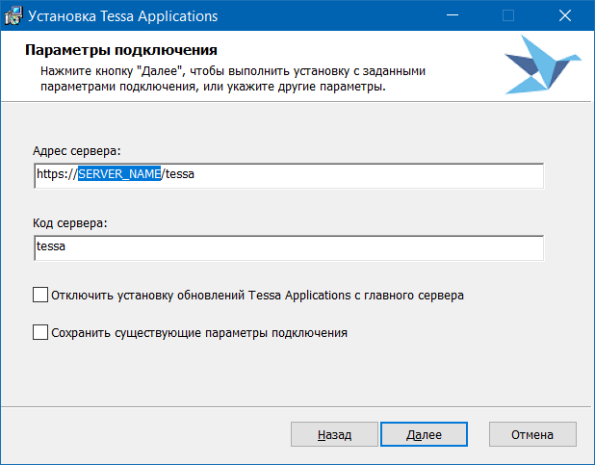595x465 pixels.
Task: Toggle 'Сохранить существующие параметры подключения' checkbox
Action: click(x=40, y=332)
